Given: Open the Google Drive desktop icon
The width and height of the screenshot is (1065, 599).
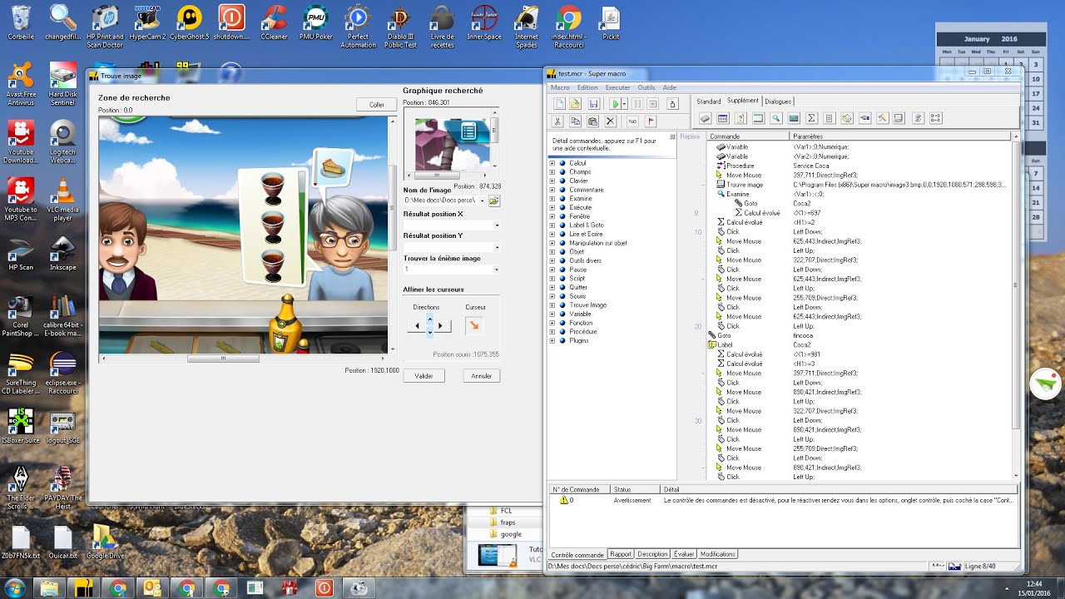Looking at the screenshot, I should coord(104,541).
